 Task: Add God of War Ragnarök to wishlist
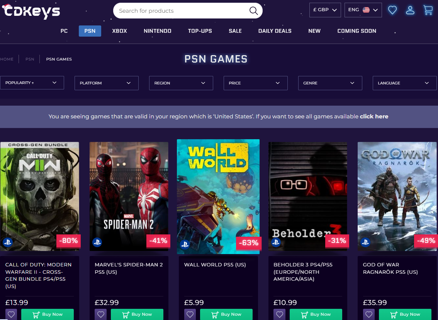[x=369, y=315]
